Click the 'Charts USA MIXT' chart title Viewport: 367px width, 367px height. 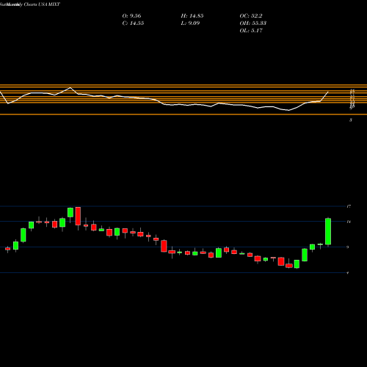(42, 4)
